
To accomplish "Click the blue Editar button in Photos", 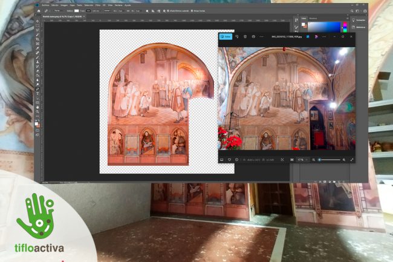I will 226,36.
